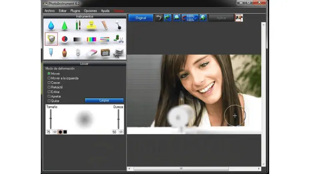Open the Ayuda menu

tap(105, 11)
